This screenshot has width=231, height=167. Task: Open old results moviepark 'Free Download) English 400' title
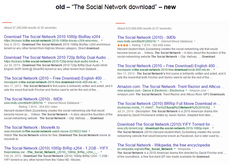click(55, 78)
